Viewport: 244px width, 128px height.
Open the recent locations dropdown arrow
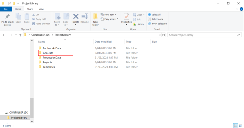16,35
